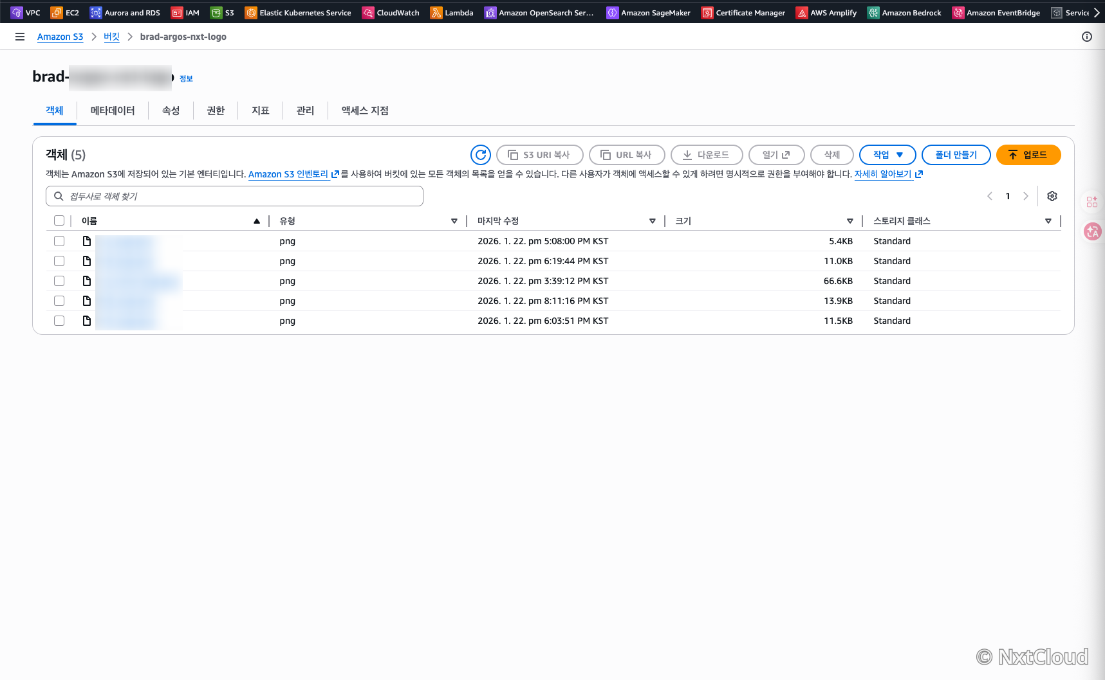The width and height of the screenshot is (1105, 680).
Task: Open the Amazon OpenSearch Service shortcut icon
Action: click(x=490, y=13)
